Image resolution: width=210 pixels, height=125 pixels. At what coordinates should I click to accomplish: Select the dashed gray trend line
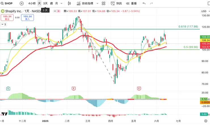point(98,53)
